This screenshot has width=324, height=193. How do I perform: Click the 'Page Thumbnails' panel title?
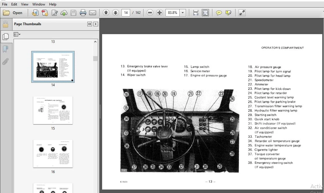27,24
